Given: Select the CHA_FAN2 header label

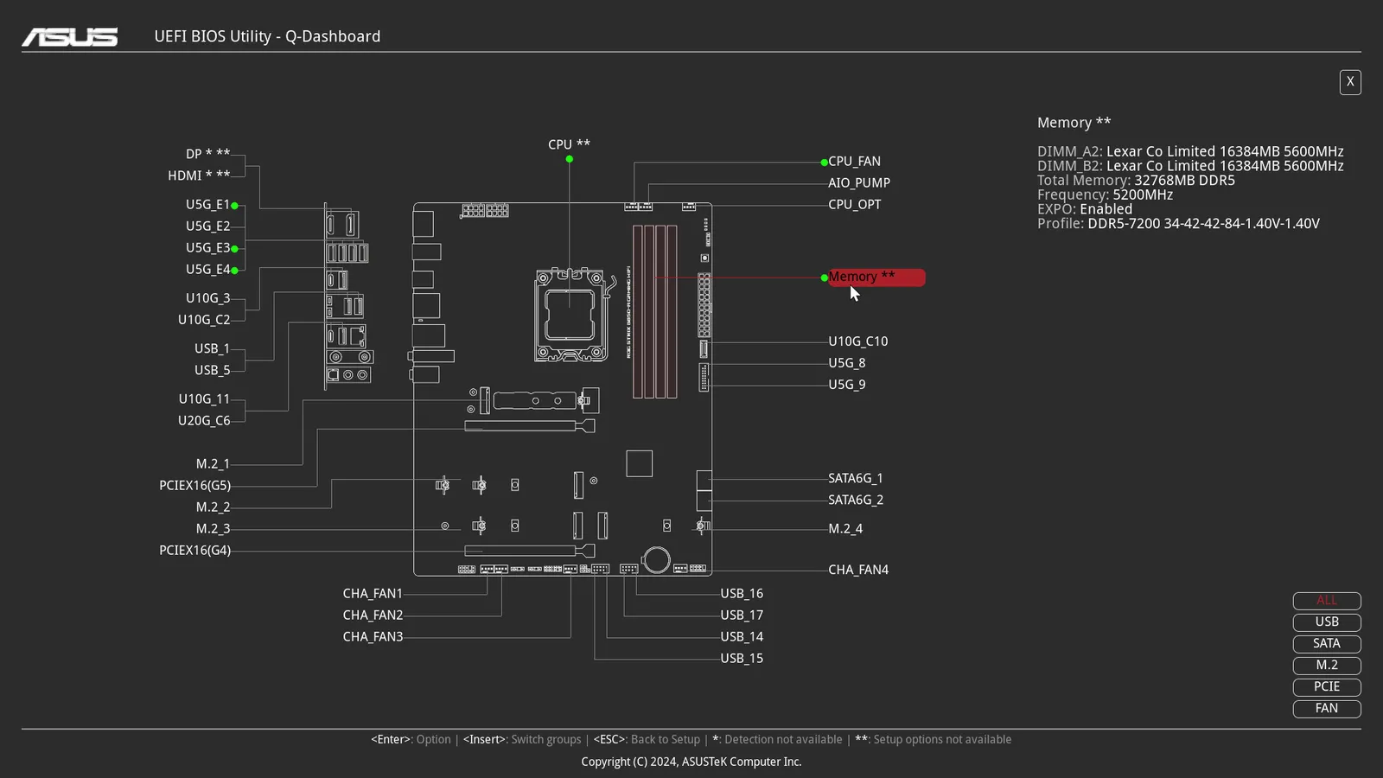Looking at the screenshot, I should [373, 615].
